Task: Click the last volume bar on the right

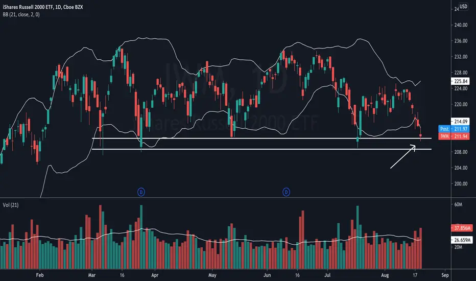Action: [421, 248]
